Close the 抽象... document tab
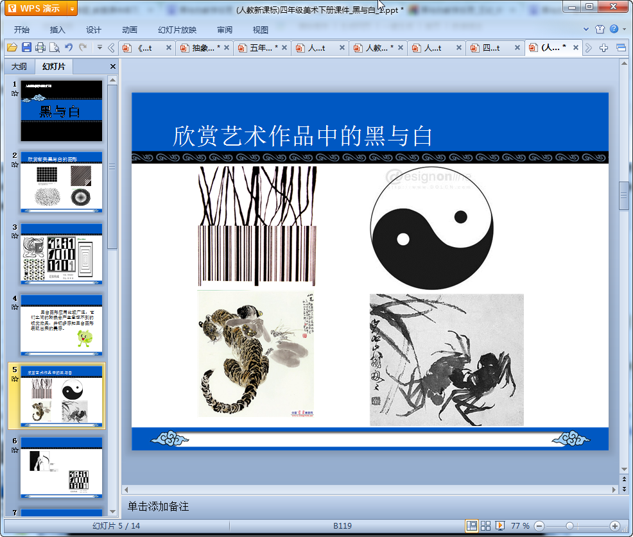The image size is (633, 537). [x=227, y=47]
